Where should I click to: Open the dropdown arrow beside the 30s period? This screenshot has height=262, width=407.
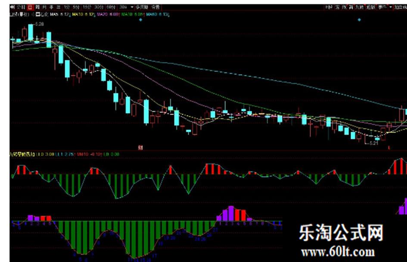(132, 7)
